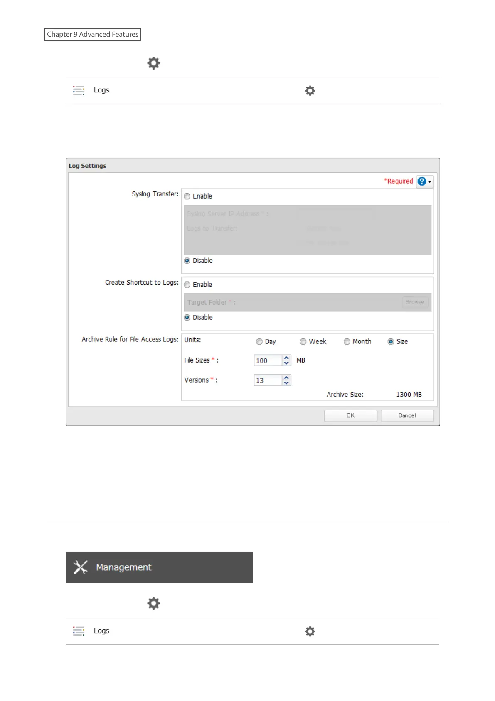Enable Create Shortcut to Logs
Screen dimensions: 495x701
click(x=187, y=285)
